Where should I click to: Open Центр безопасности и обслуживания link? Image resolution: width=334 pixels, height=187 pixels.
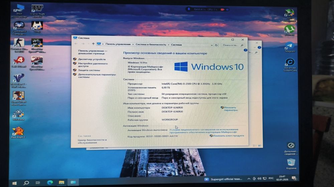(92, 141)
